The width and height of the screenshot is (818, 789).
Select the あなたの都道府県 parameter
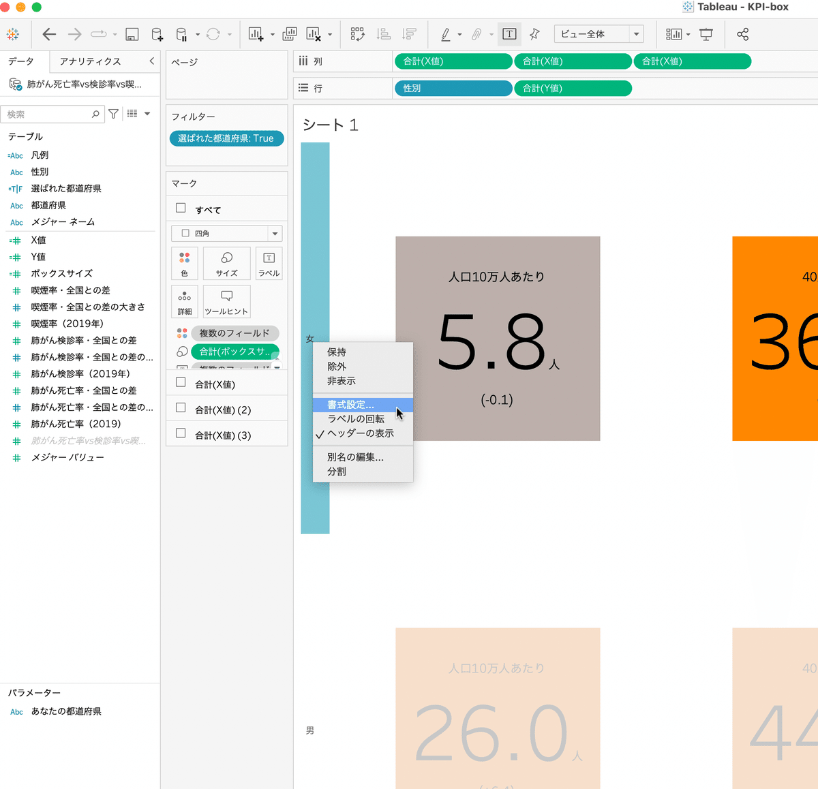[66, 711]
